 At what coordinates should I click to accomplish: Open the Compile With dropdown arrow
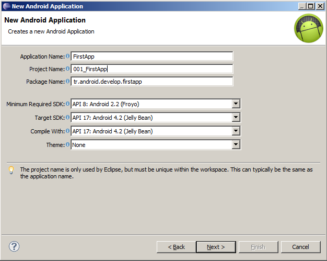236,131
